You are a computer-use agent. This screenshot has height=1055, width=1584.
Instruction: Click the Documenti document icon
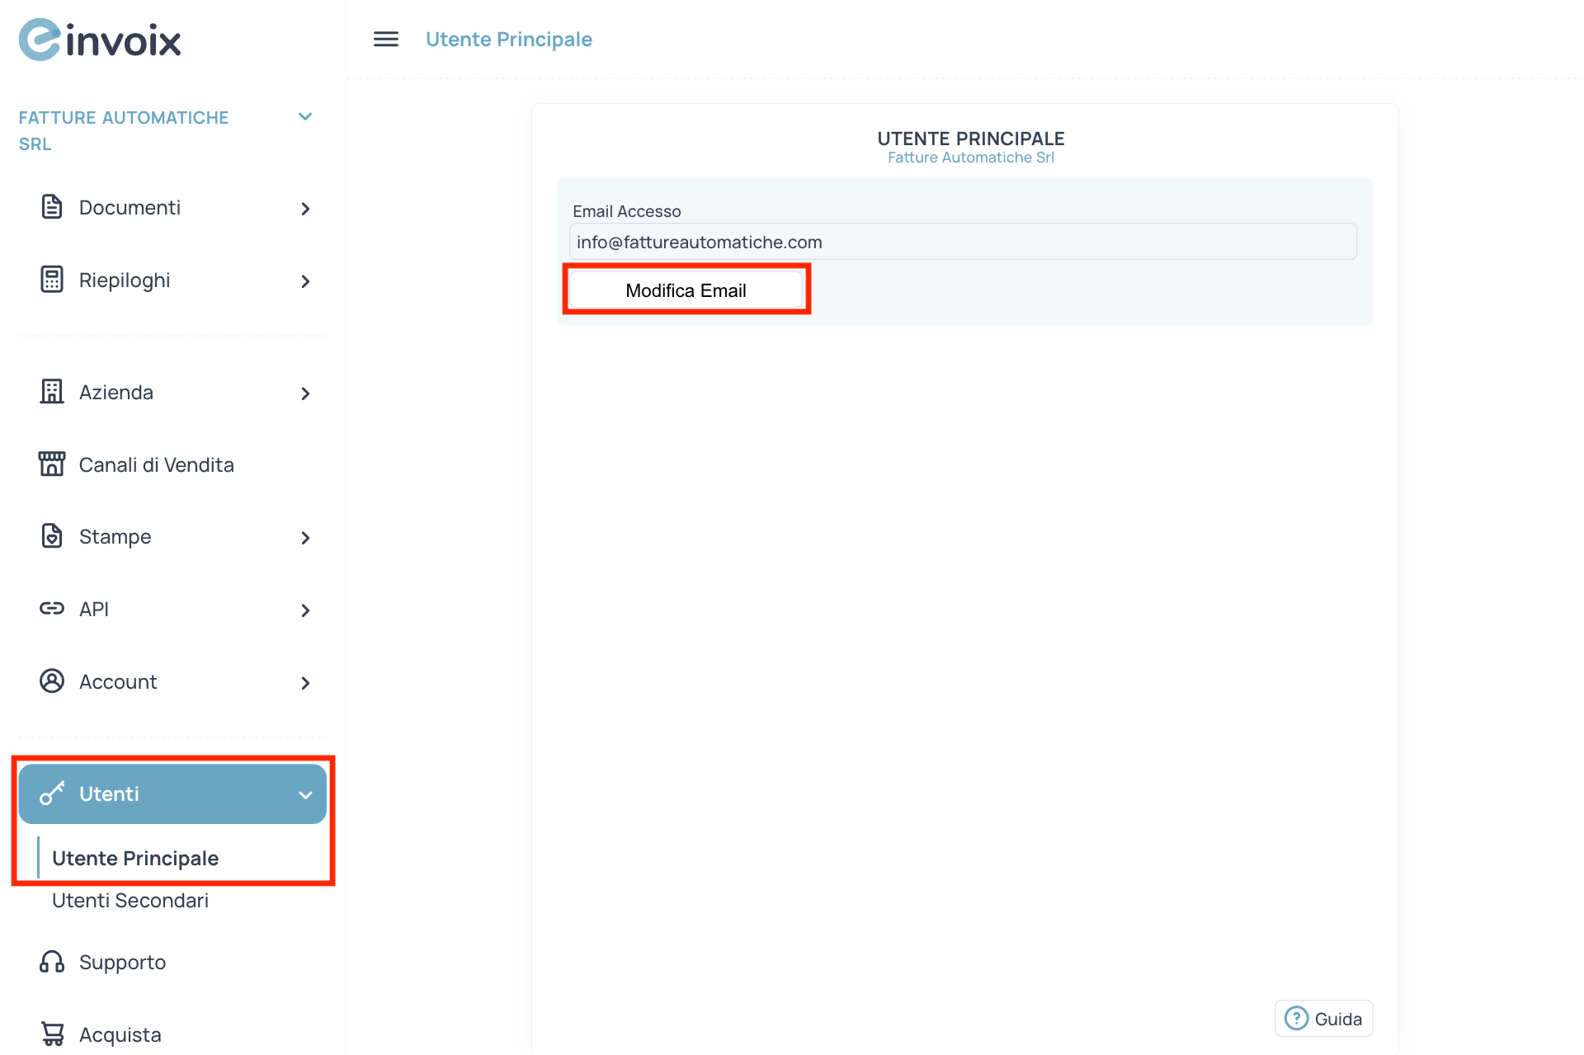(51, 207)
